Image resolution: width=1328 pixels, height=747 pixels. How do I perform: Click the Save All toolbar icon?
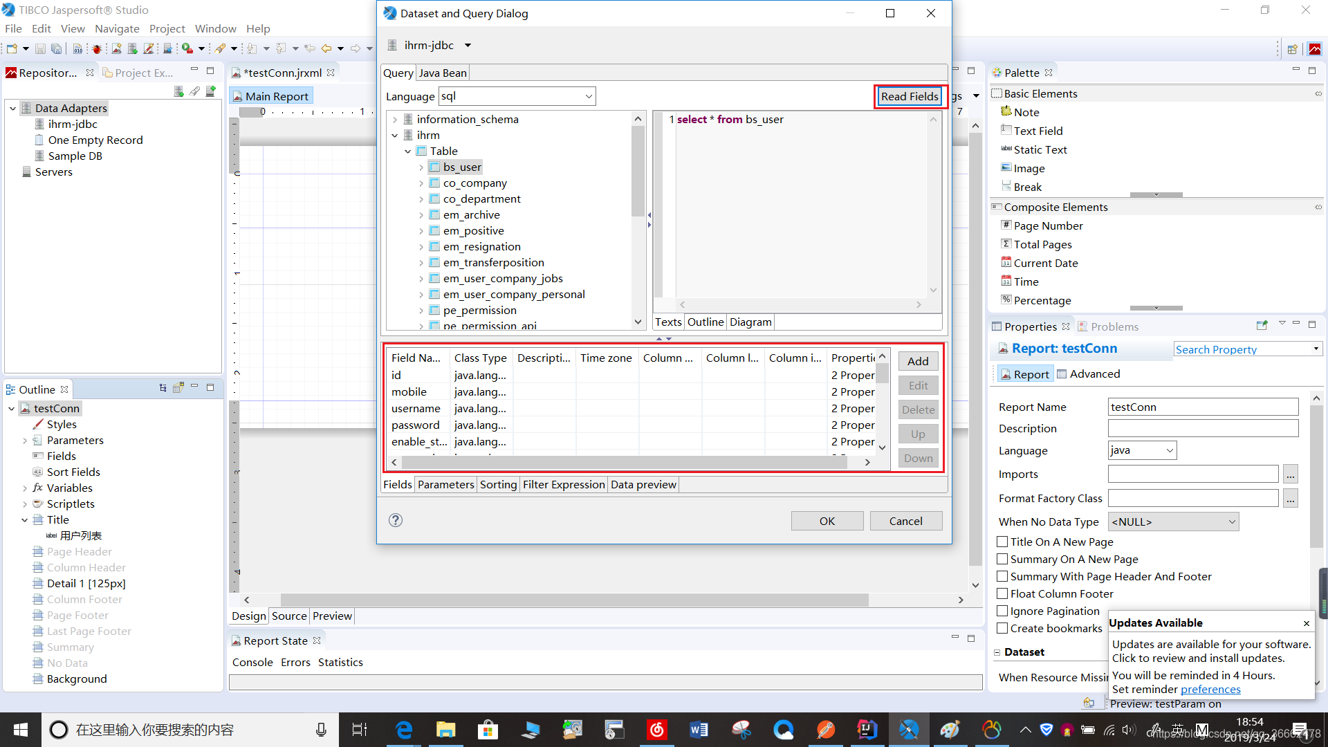[56, 48]
